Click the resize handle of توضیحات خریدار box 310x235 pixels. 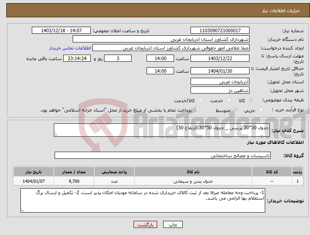23,210
